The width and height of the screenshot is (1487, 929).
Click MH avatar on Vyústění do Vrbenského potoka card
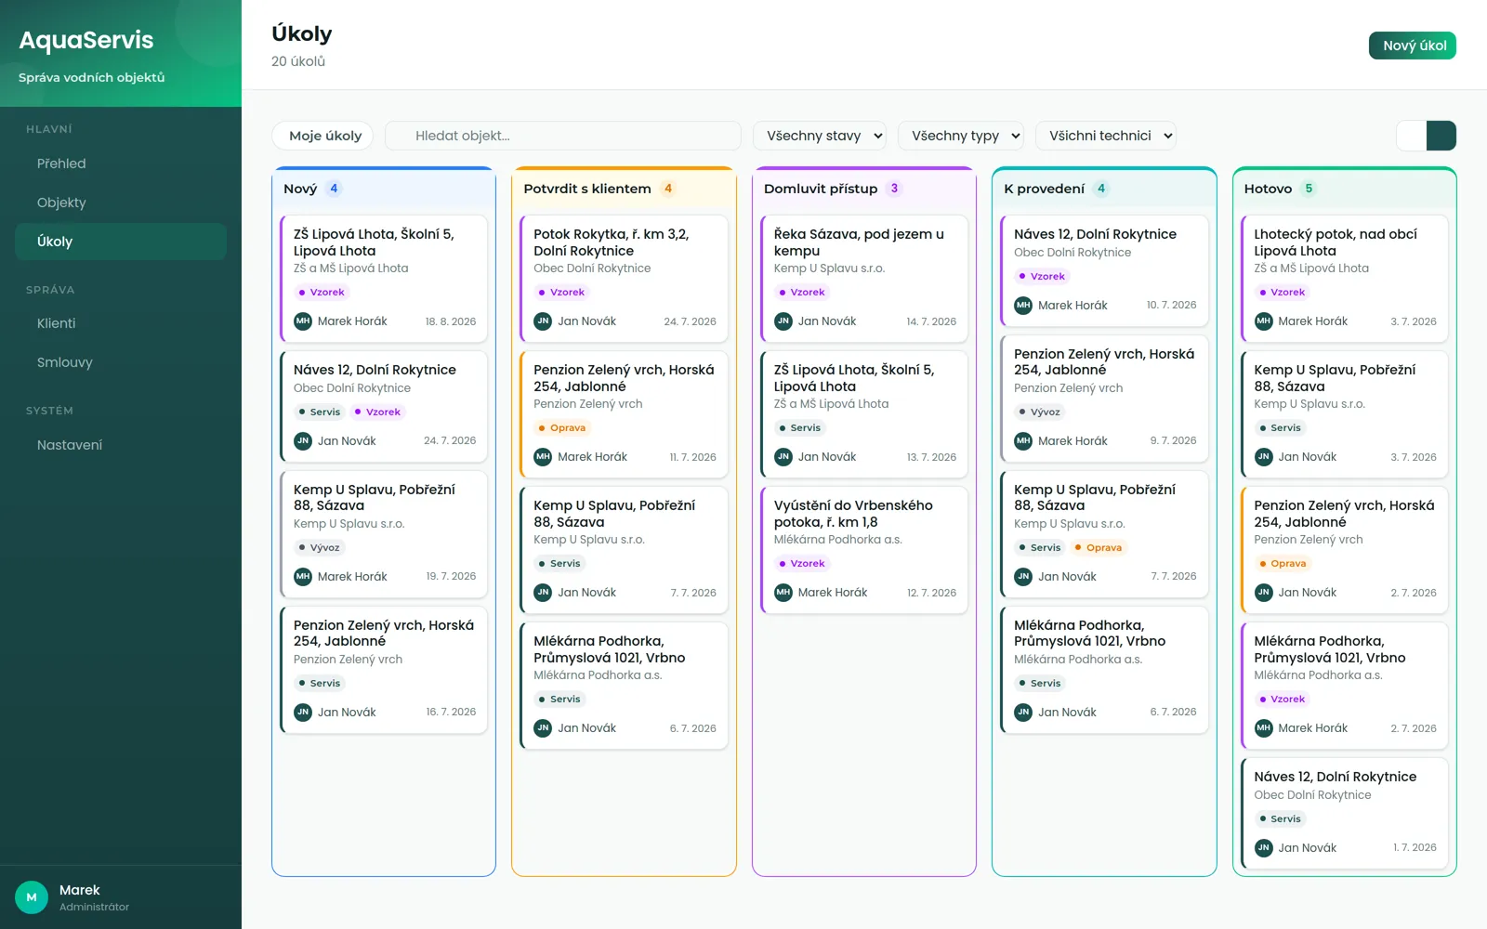[783, 593]
